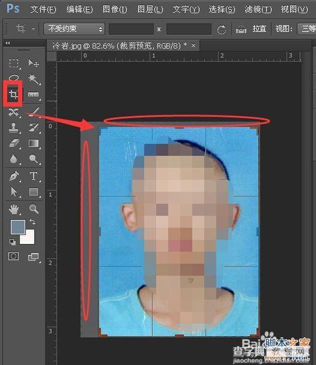Image resolution: width=316 pixels, height=365 pixels.
Task: Open the 滤镜(T) menu
Action: 258,9
